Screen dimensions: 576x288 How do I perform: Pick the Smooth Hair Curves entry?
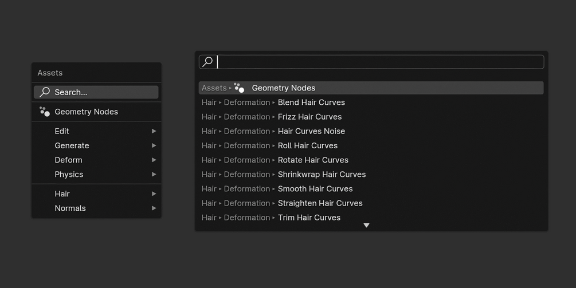click(315, 188)
